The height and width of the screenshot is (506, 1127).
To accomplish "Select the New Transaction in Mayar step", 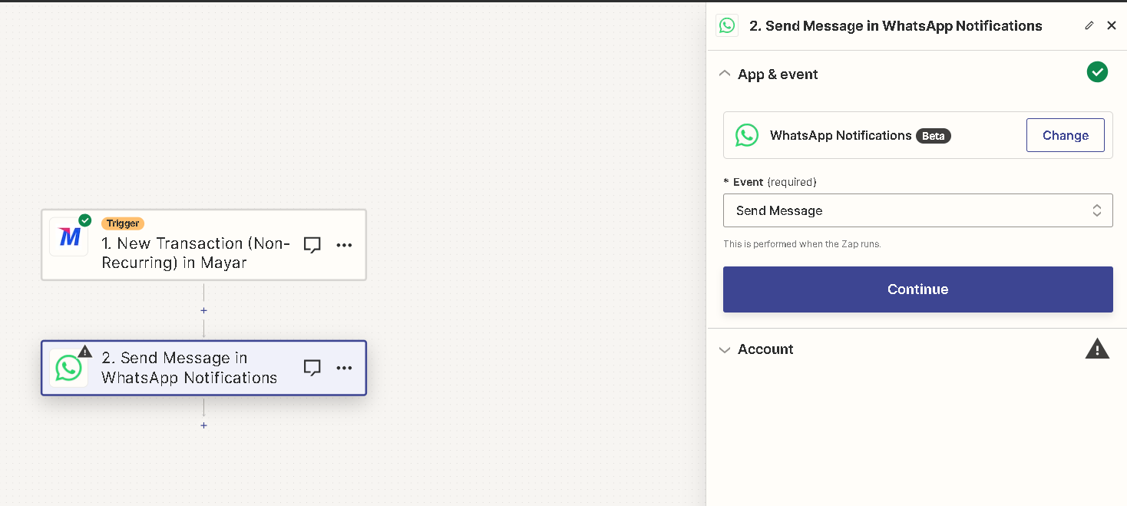I will 203,245.
